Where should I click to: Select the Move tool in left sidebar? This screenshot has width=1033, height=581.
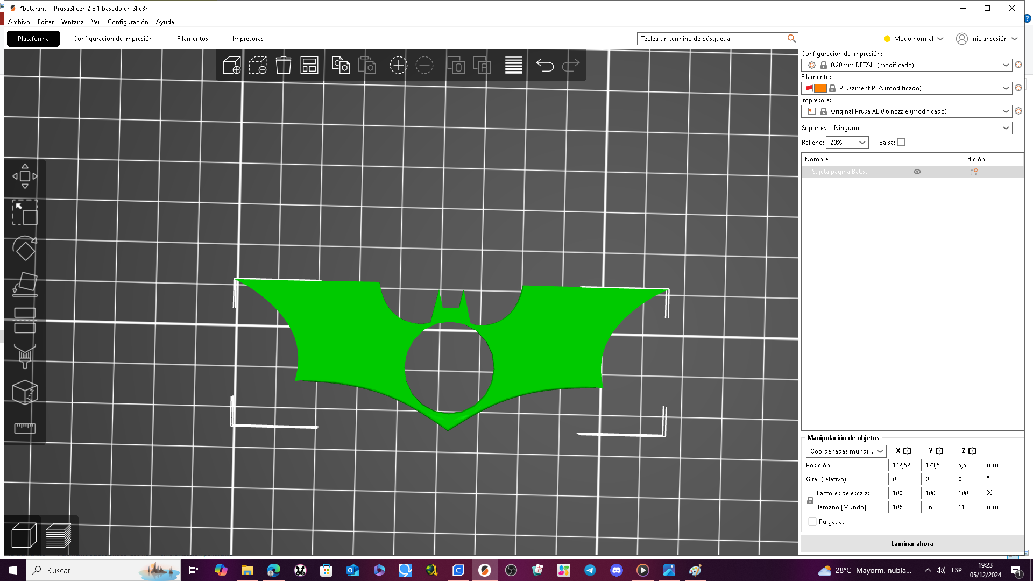25,176
